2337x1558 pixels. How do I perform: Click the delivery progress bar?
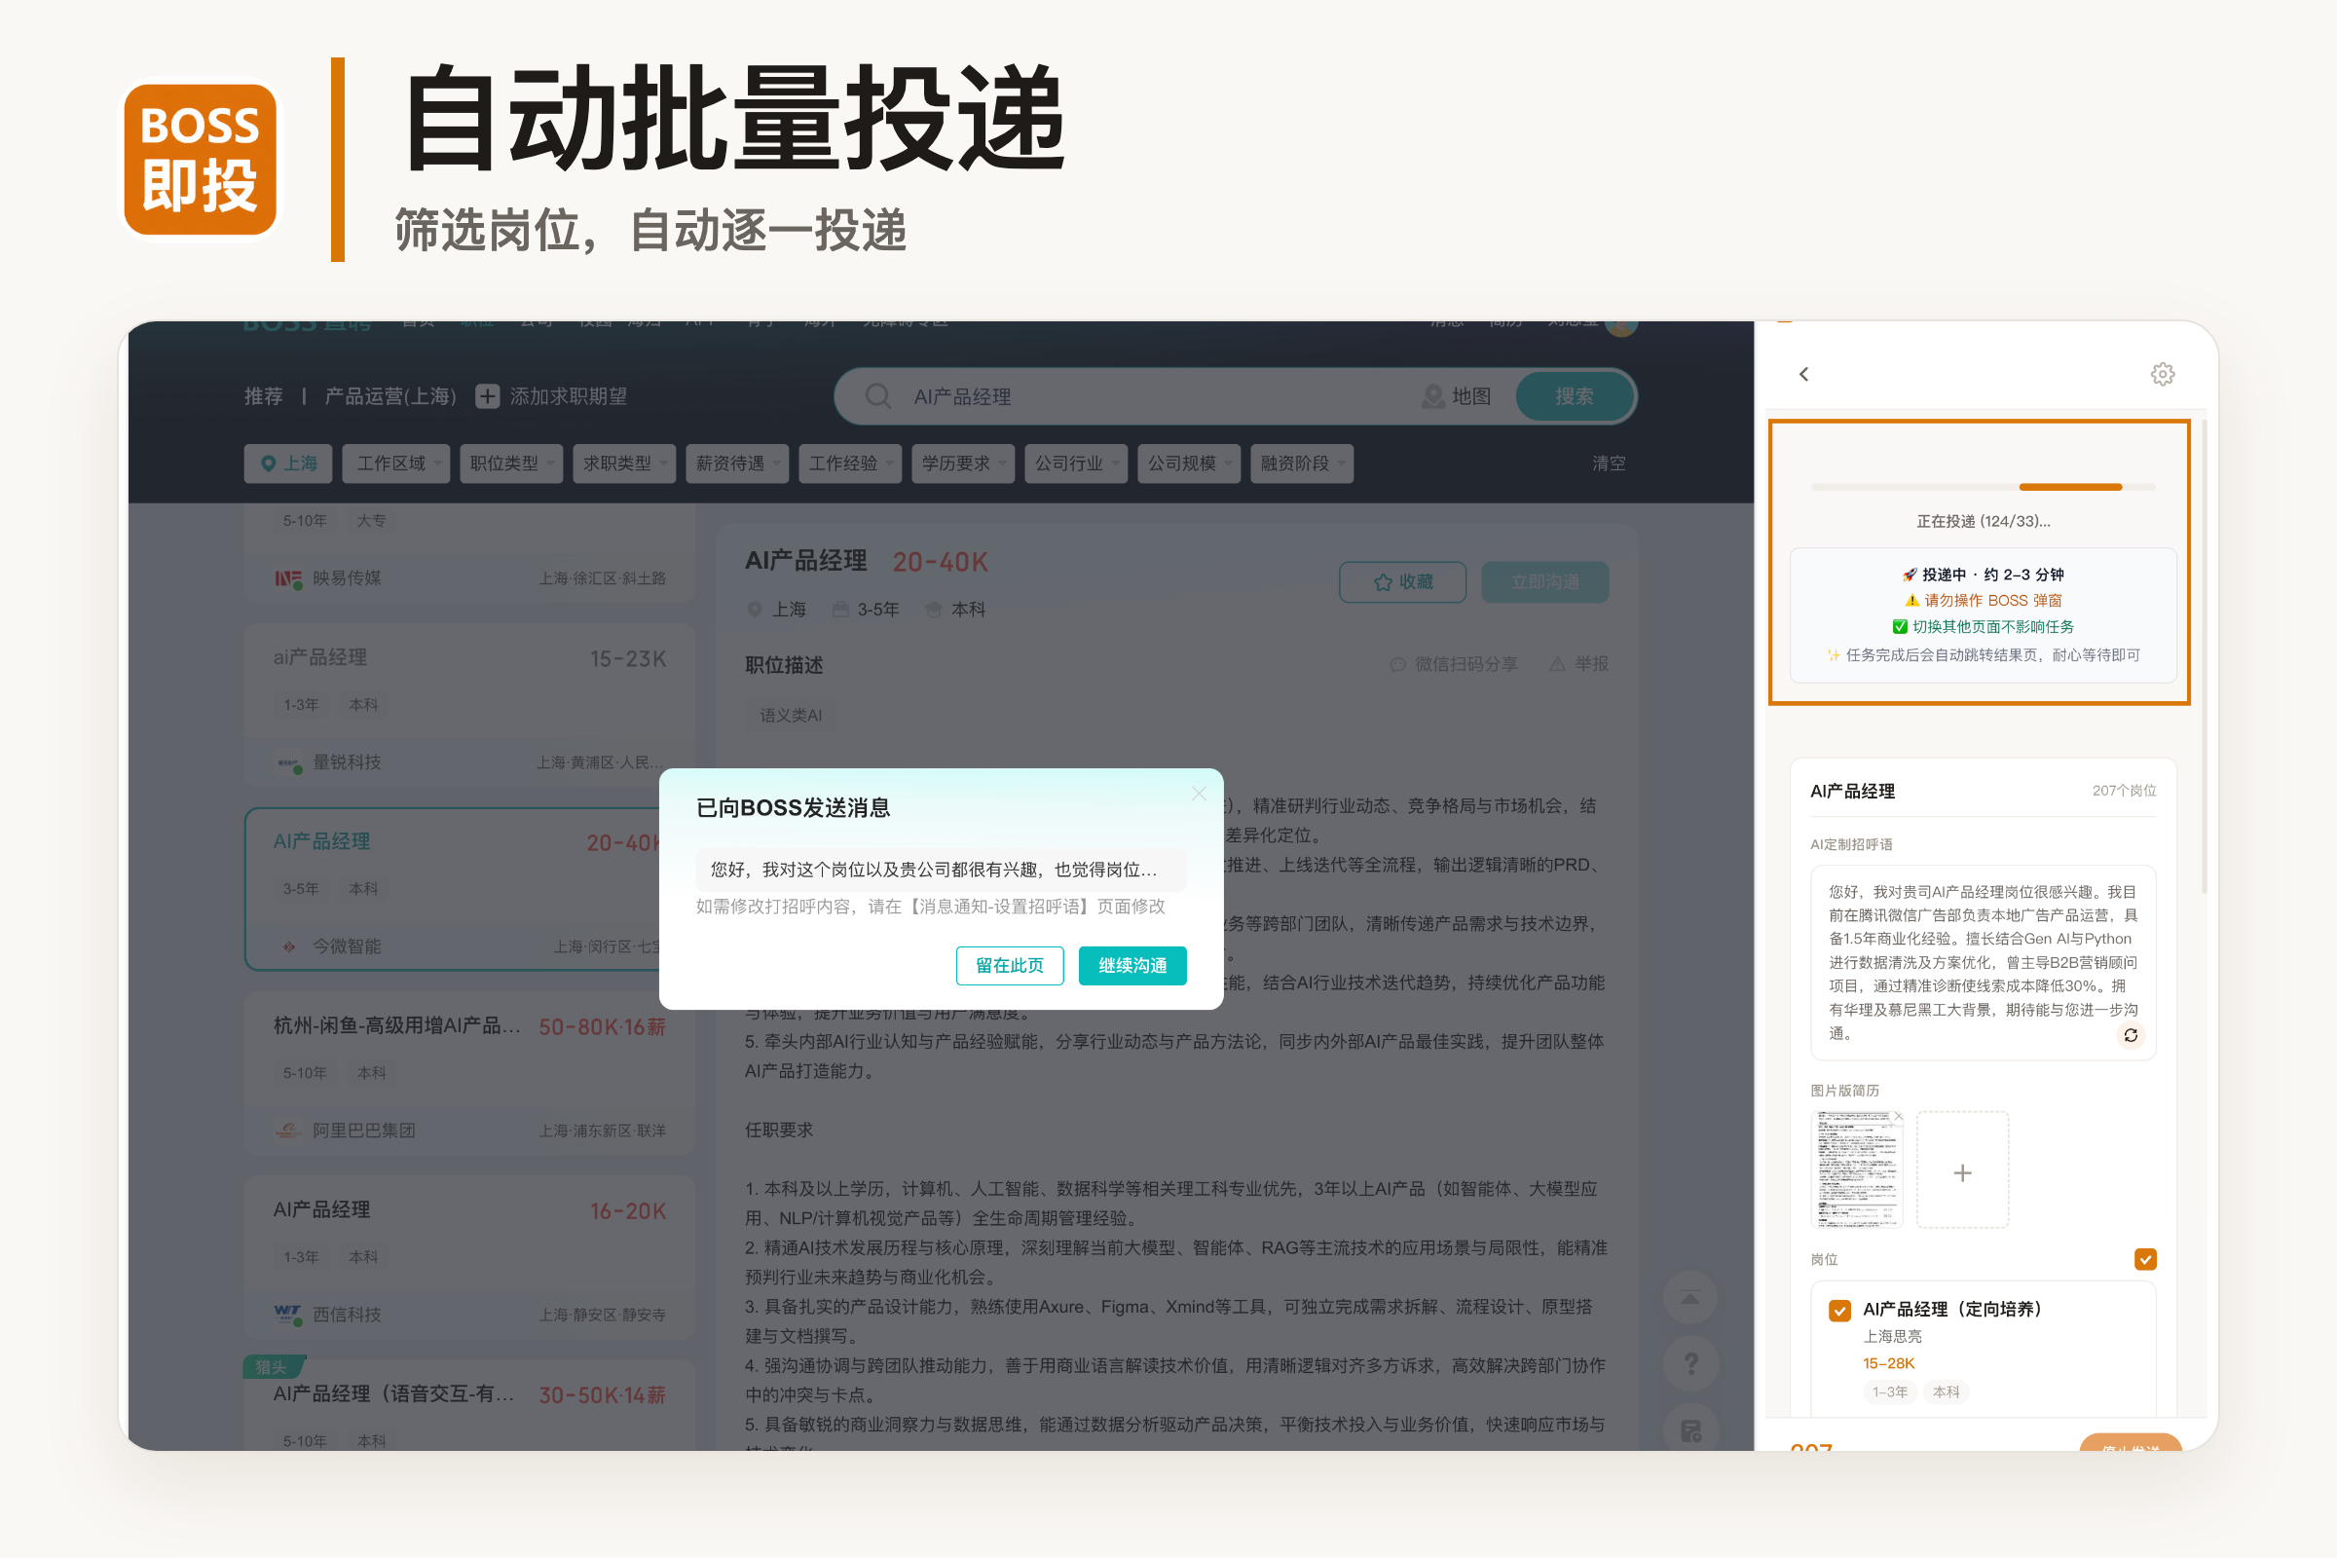tap(1983, 487)
